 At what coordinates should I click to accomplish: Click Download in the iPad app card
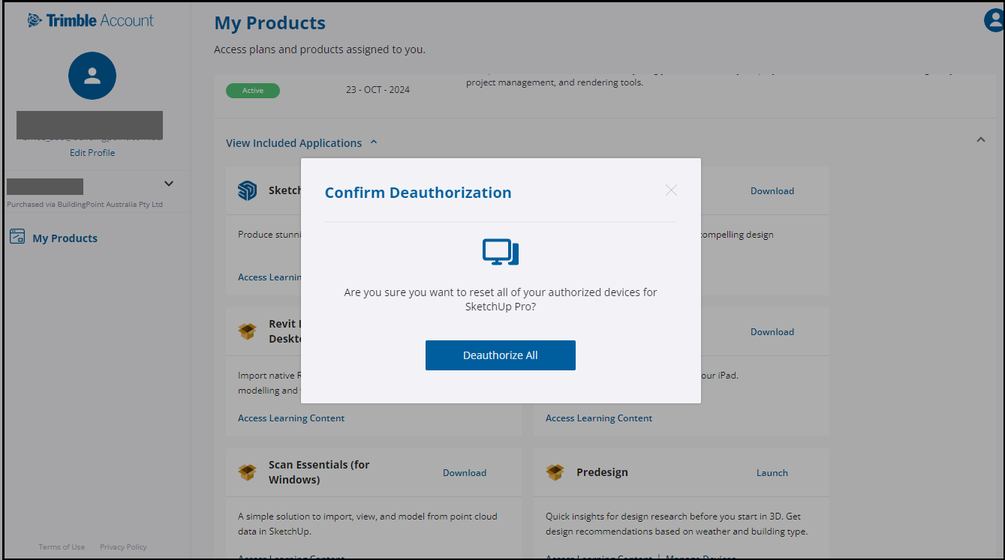pyautogui.click(x=772, y=332)
